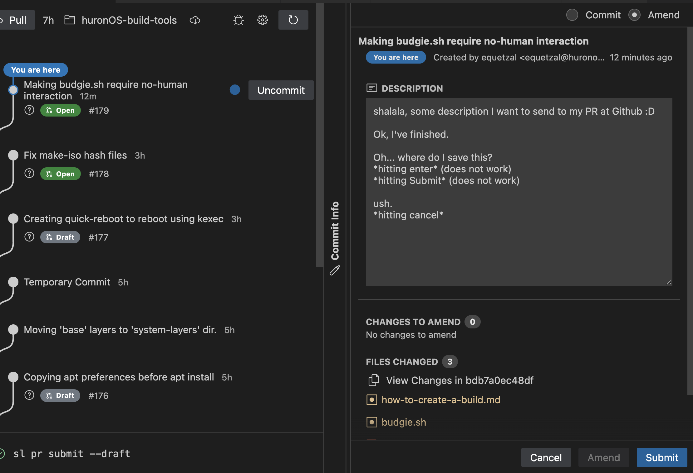Click the cloud download icon beside huronOS-build-tools
693x473 pixels.
[x=195, y=20]
